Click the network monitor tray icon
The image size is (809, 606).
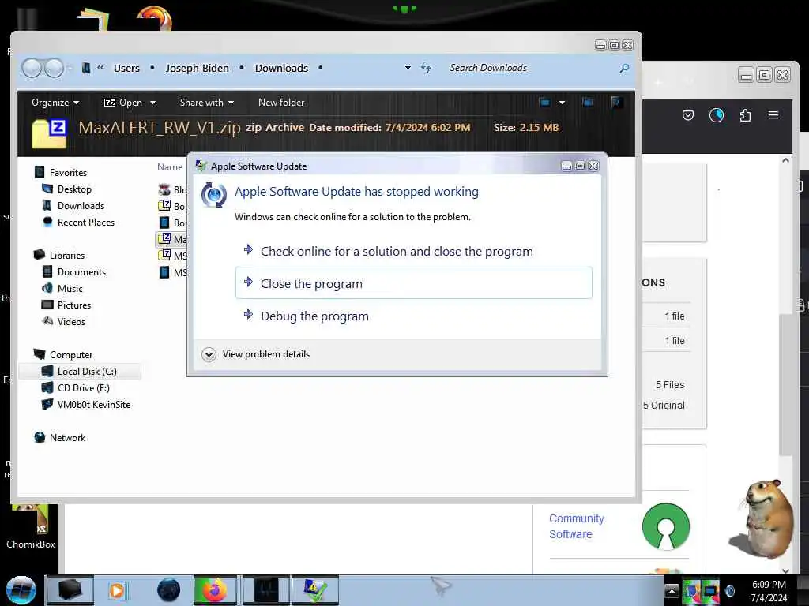pos(710,591)
